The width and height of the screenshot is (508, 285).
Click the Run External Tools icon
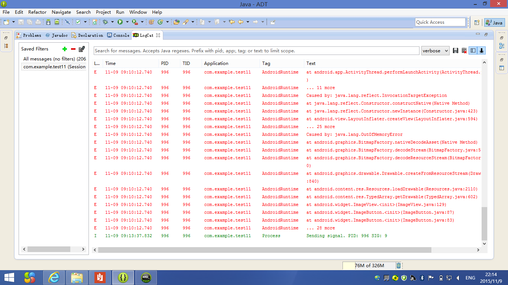pyautogui.click(x=135, y=22)
